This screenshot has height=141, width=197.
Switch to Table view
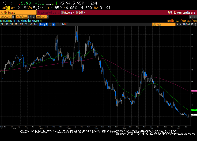coord(64,24)
